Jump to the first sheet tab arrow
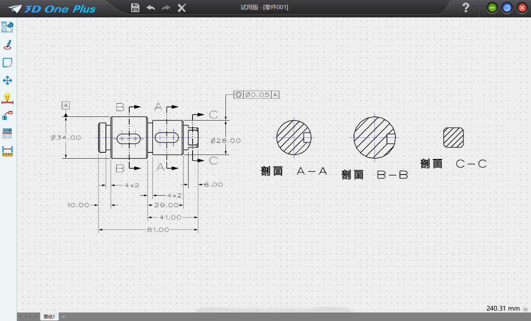531x321 pixels. click(x=20, y=317)
